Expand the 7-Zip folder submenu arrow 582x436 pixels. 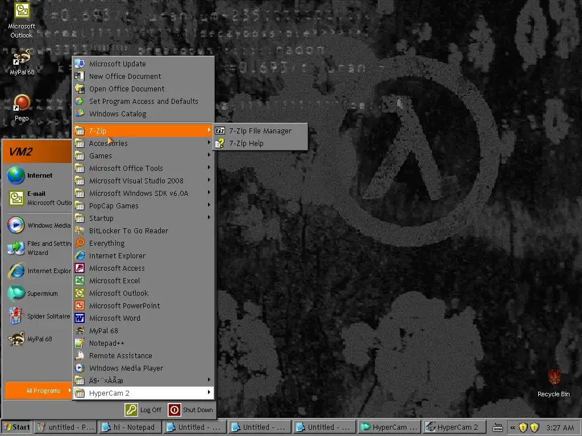point(209,130)
